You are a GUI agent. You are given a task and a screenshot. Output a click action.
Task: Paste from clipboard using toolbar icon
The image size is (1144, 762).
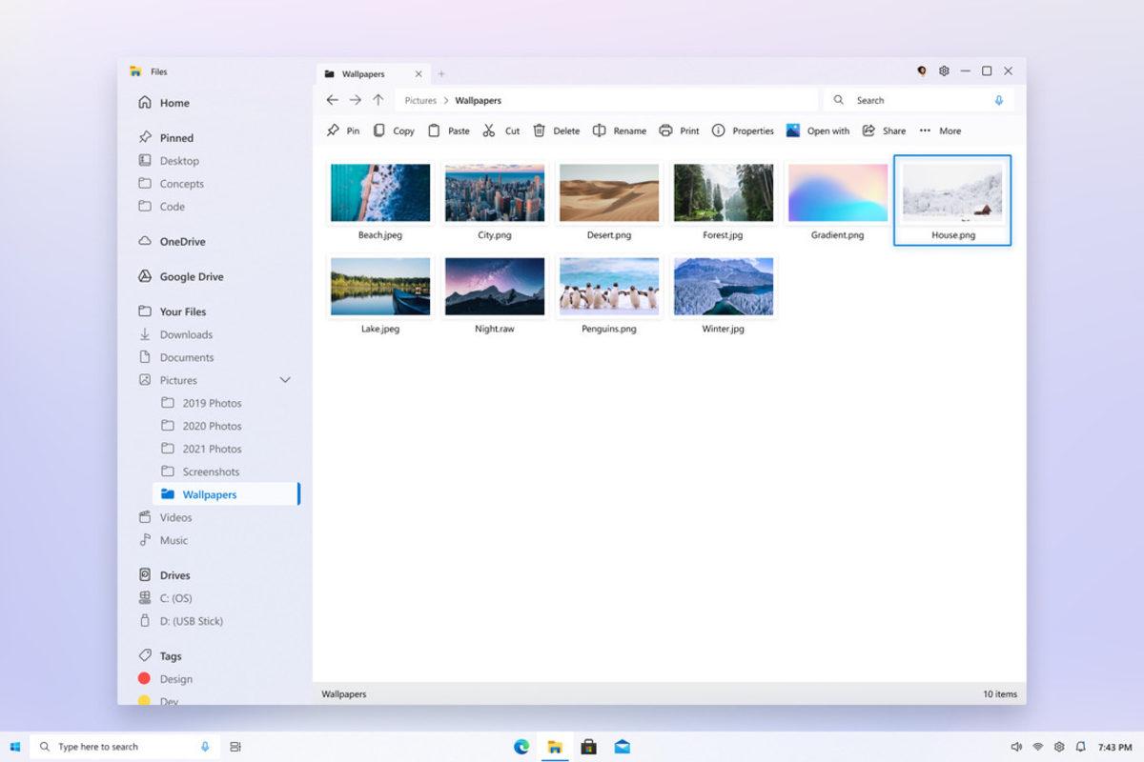tap(448, 130)
